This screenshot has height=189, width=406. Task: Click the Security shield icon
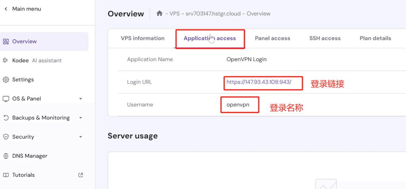tap(6, 137)
